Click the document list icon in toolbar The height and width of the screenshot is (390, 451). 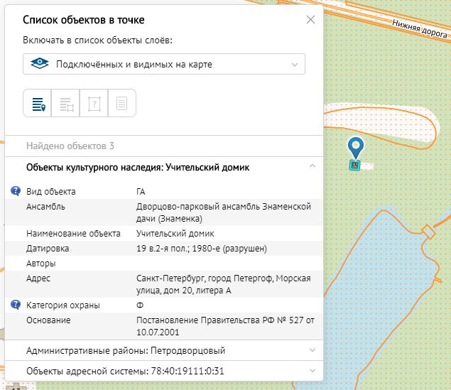[121, 104]
